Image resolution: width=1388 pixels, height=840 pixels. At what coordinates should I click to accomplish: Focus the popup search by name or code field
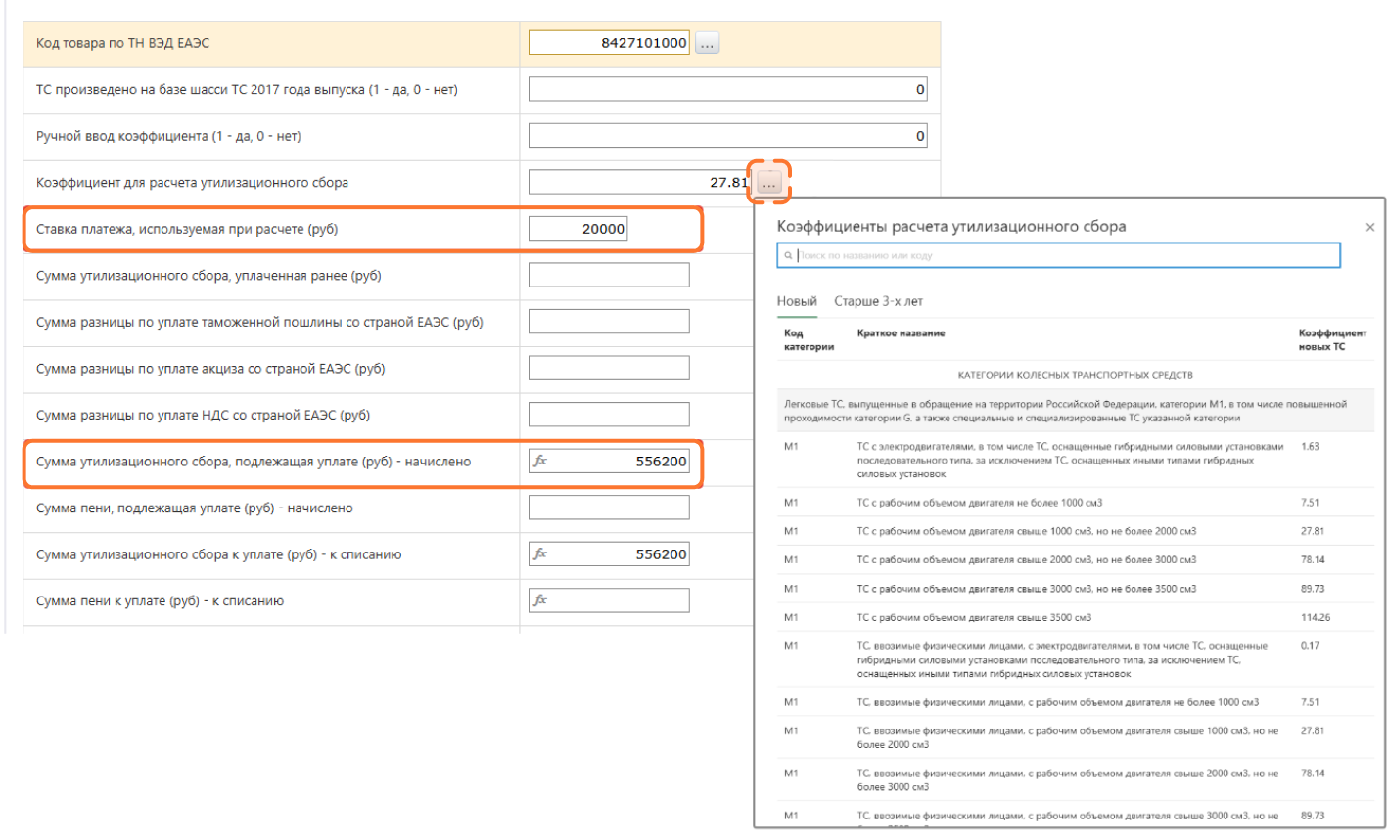(1058, 256)
